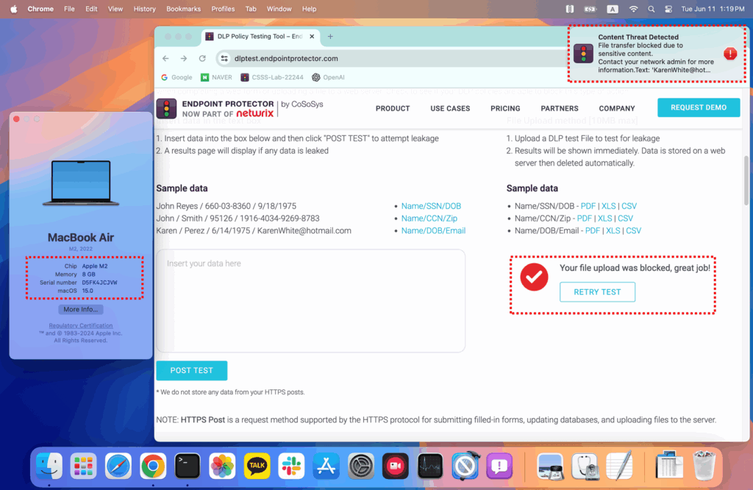Click the 'Insert your data here' text box
This screenshot has height=490, width=753.
click(x=311, y=301)
